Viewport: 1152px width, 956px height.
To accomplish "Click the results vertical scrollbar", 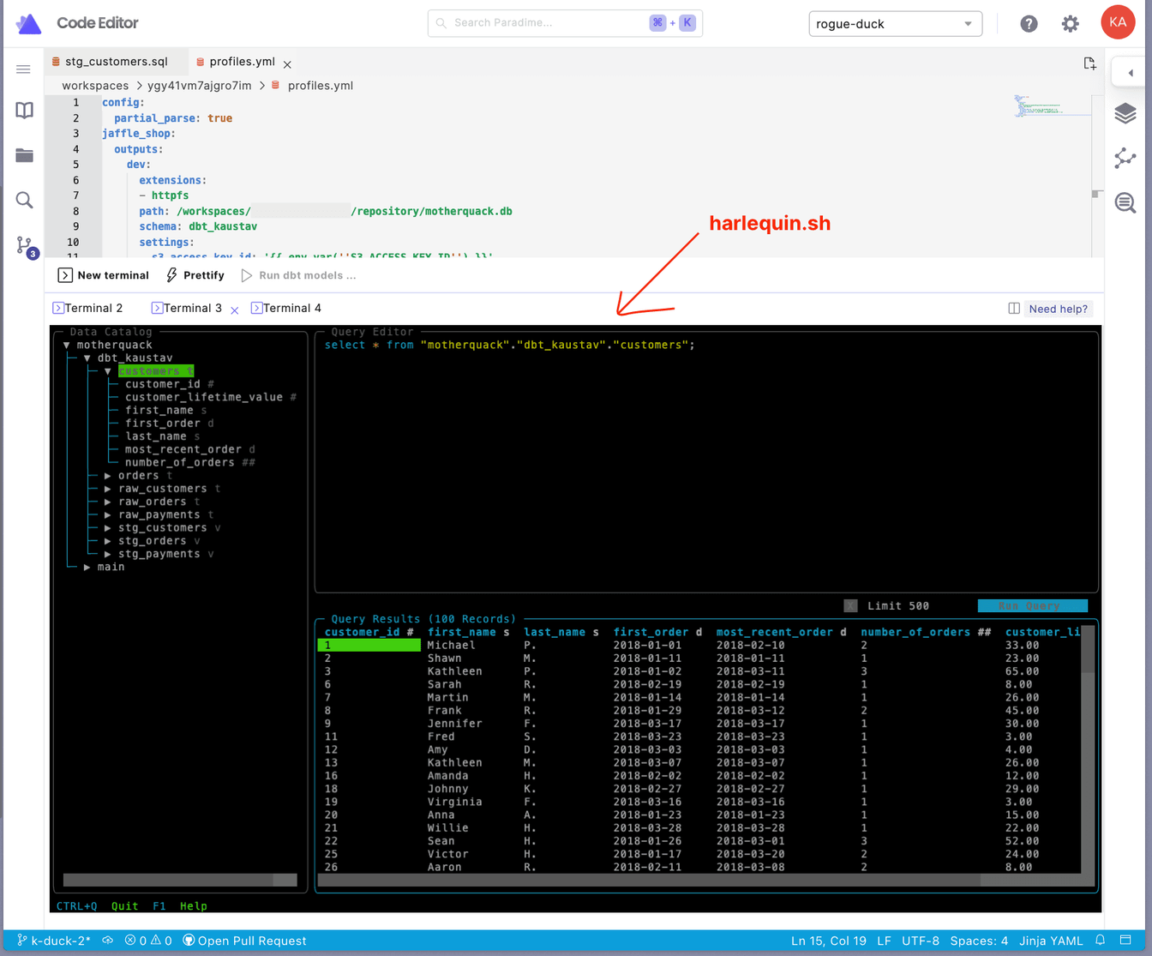I will point(1089,750).
